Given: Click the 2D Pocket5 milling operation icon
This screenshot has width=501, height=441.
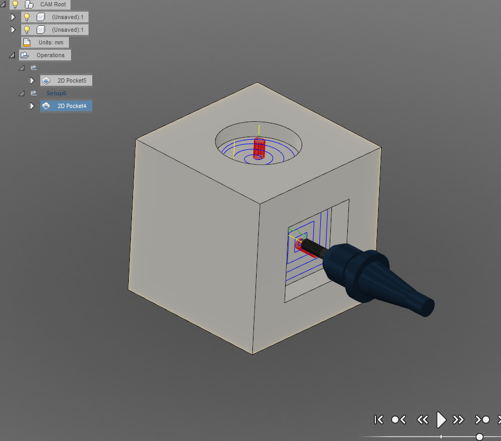Looking at the screenshot, I should [47, 80].
